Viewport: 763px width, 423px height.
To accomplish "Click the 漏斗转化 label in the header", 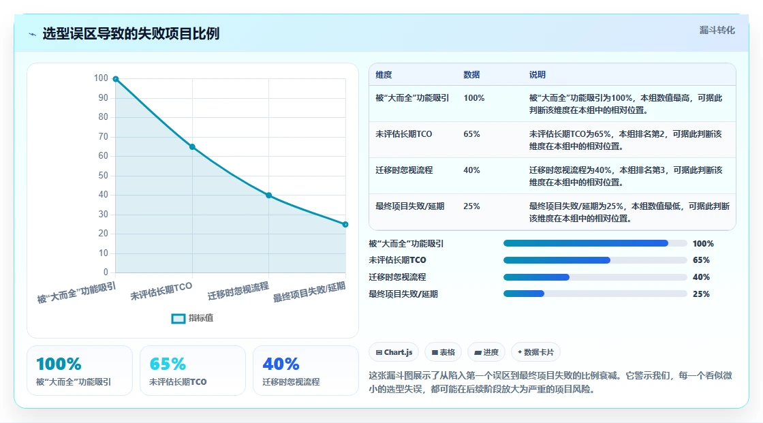I will coord(717,30).
